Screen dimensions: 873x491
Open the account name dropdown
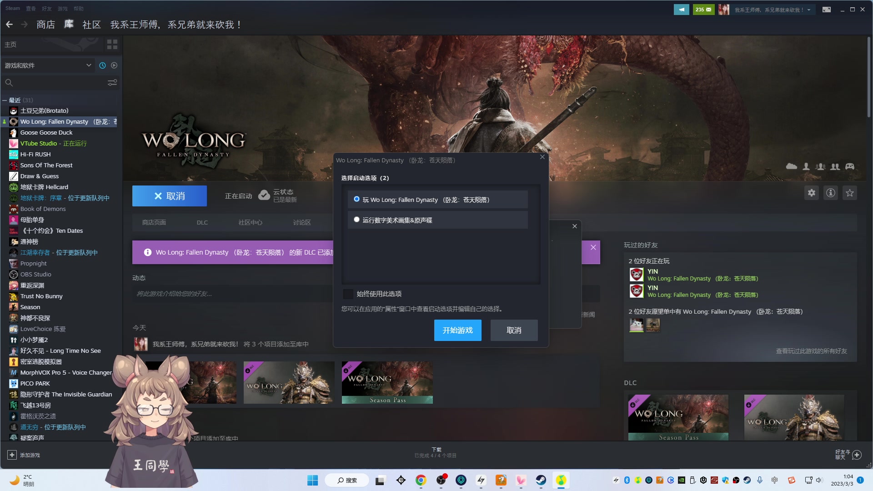click(x=773, y=10)
